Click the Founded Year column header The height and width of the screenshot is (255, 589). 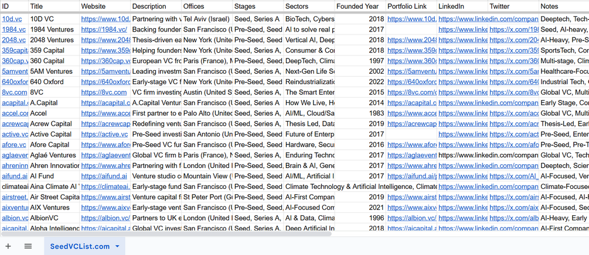click(x=358, y=6)
